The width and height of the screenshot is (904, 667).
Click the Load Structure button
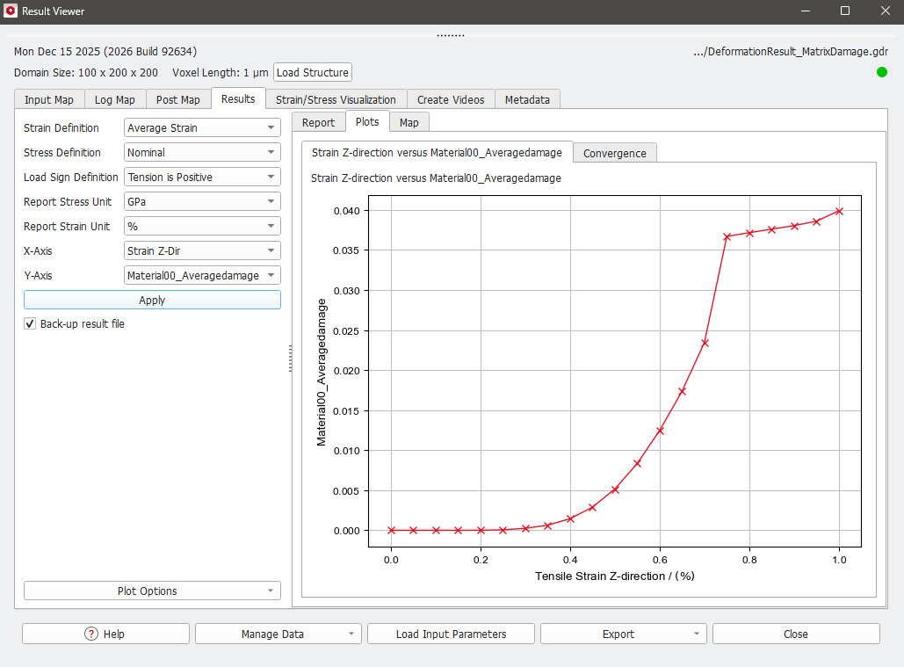[313, 73]
